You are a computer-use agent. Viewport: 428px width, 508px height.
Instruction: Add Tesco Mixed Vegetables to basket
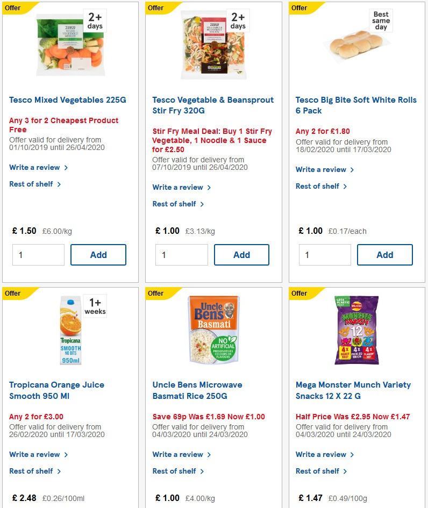coord(98,255)
